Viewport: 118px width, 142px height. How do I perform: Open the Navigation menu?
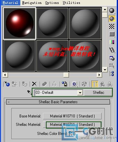(32, 3)
